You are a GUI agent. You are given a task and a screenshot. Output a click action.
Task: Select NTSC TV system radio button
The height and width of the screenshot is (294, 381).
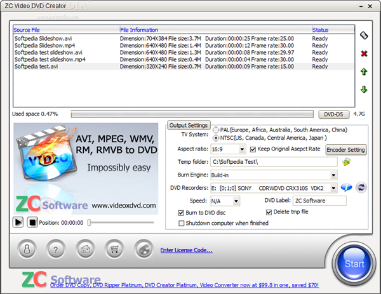[215, 138]
